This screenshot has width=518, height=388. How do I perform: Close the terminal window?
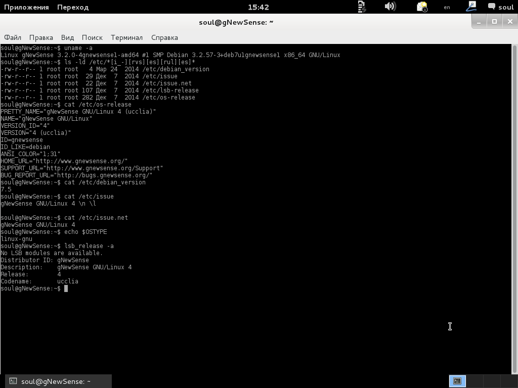click(x=510, y=21)
